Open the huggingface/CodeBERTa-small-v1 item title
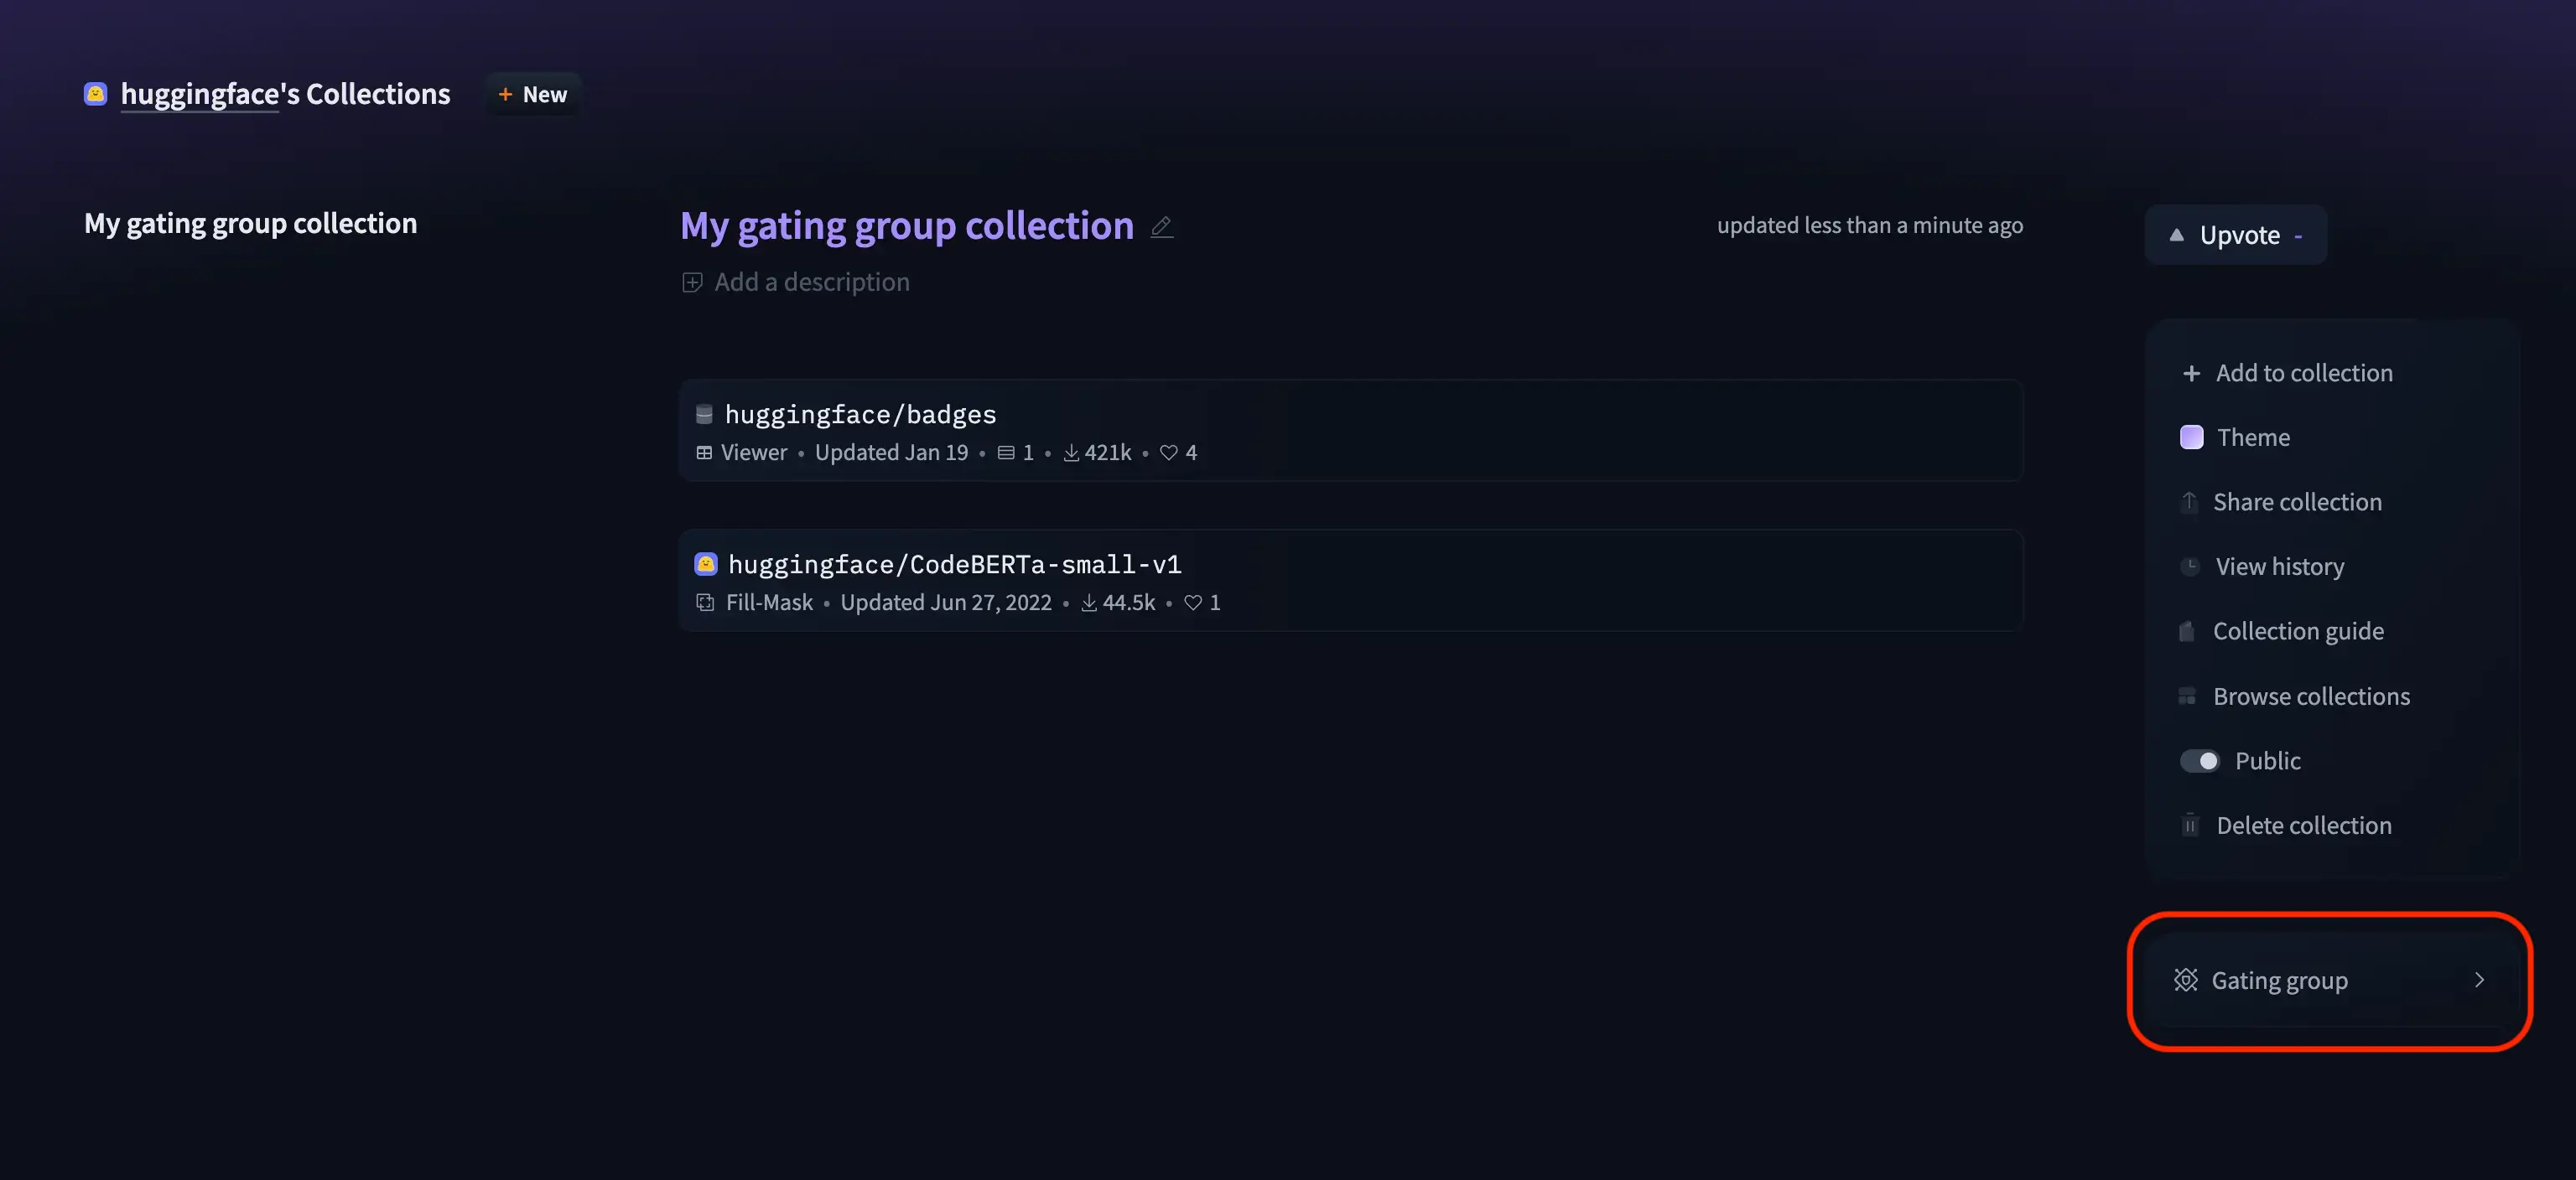This screenshot has height=1180, width=2576. [954, 565]
